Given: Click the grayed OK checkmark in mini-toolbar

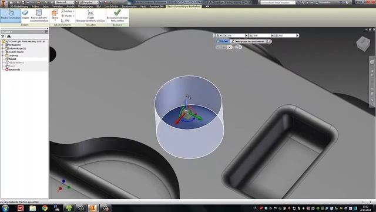Looking at the screenshot, I should tap(218, 47).
